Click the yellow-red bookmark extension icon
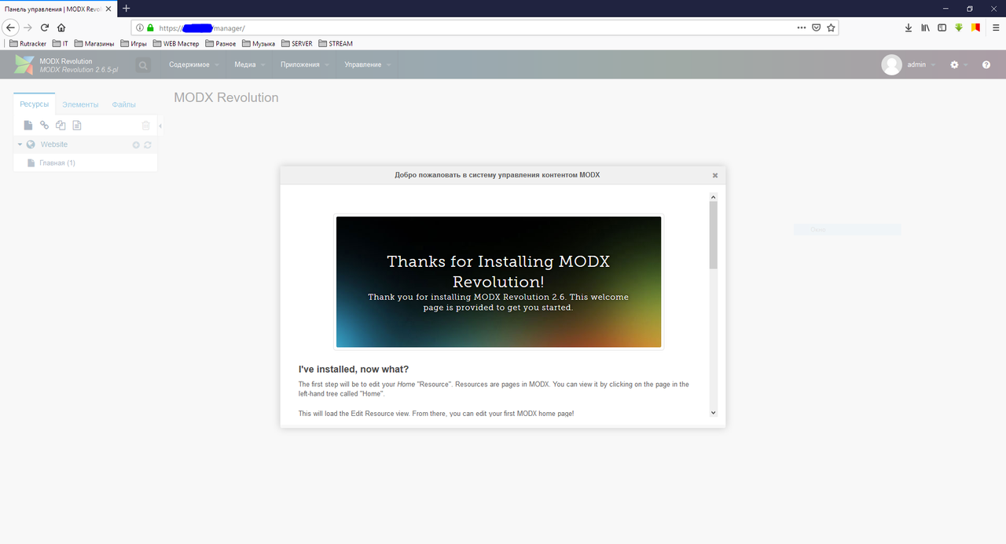The width and height of the screenshot is (1006, 544). pos(975,27)
